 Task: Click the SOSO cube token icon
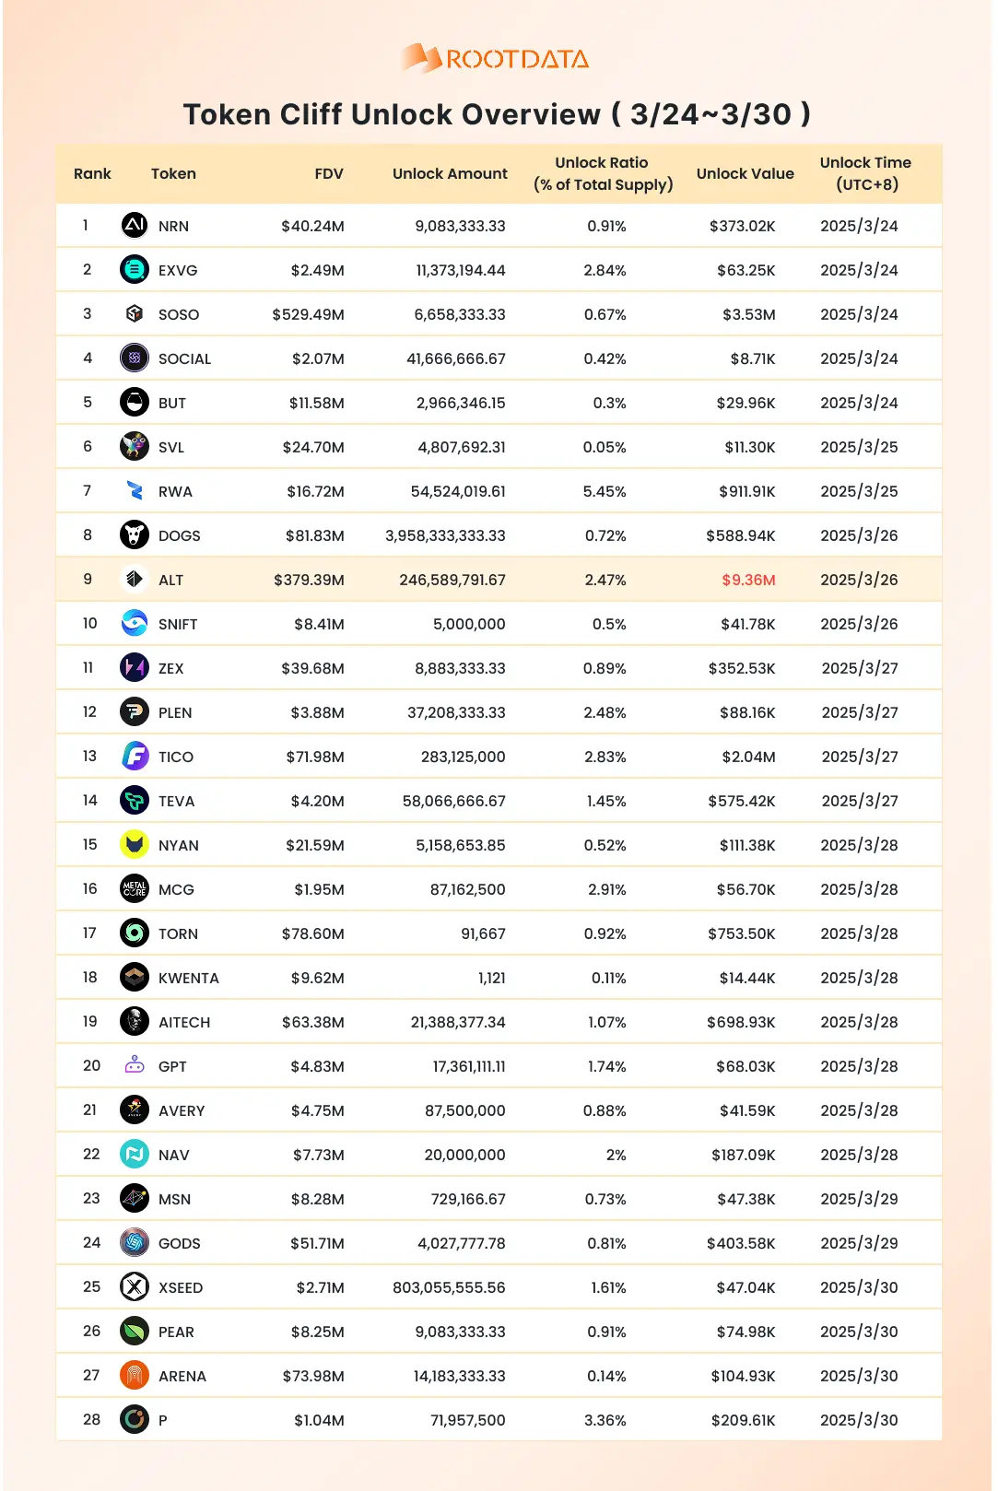(x=135, y=313)
